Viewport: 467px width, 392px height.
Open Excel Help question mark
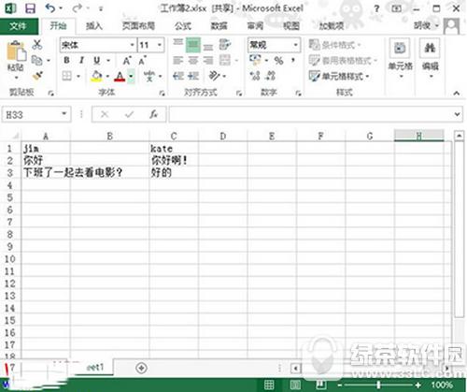click(376, 8)
